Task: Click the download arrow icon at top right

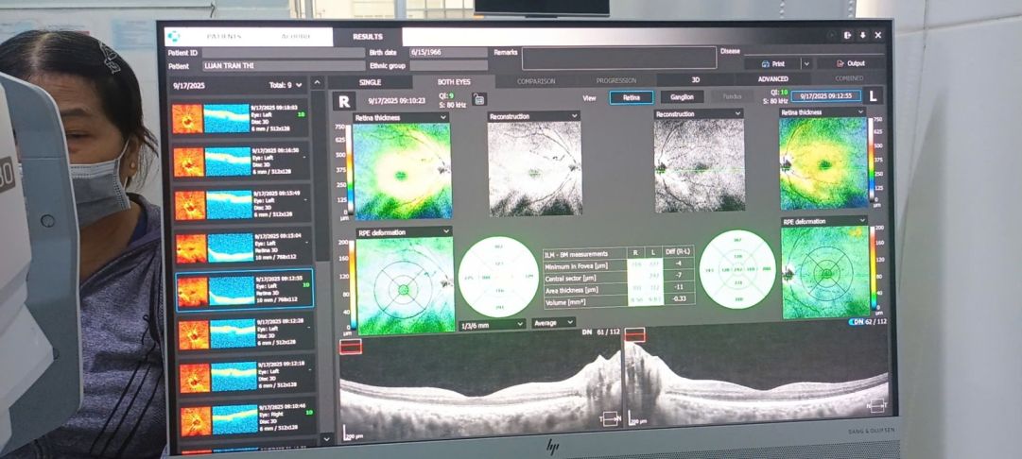Action: (x=863, y=36)
